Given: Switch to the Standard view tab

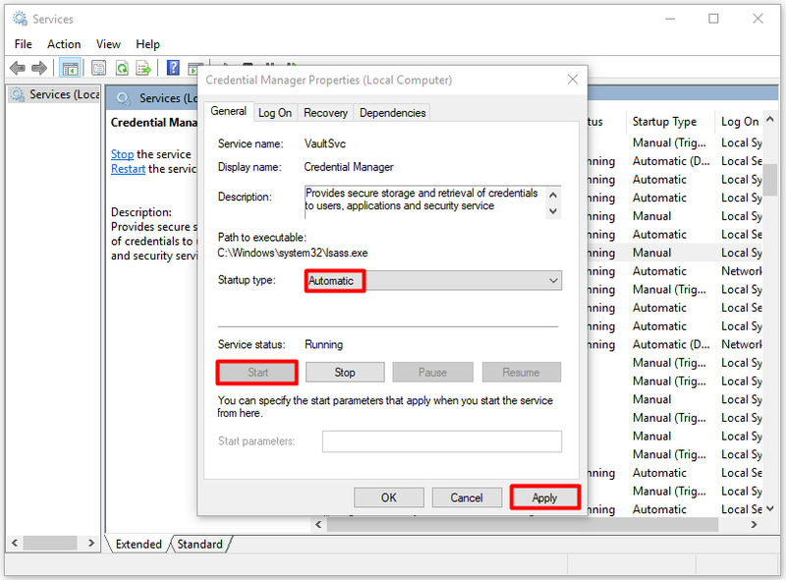Looking at the screenshot, I should 199,545.
